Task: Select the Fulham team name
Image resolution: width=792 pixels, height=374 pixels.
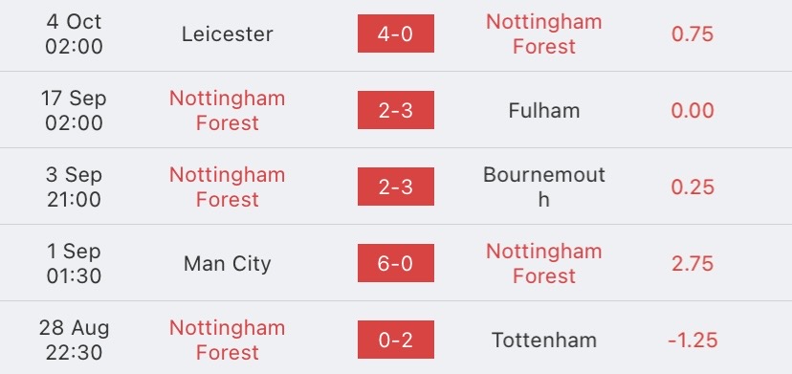Action: click(544, 110)
